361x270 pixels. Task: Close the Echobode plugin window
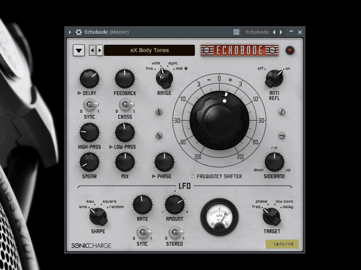pyautogui.click(x=300, y=32)
